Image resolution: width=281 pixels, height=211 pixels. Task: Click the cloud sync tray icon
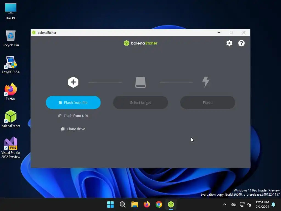[x=234, y=204]
